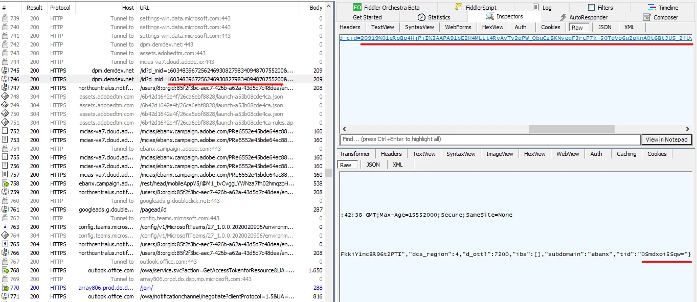Click the JSON icon of session 746

[x=5, y=79]
